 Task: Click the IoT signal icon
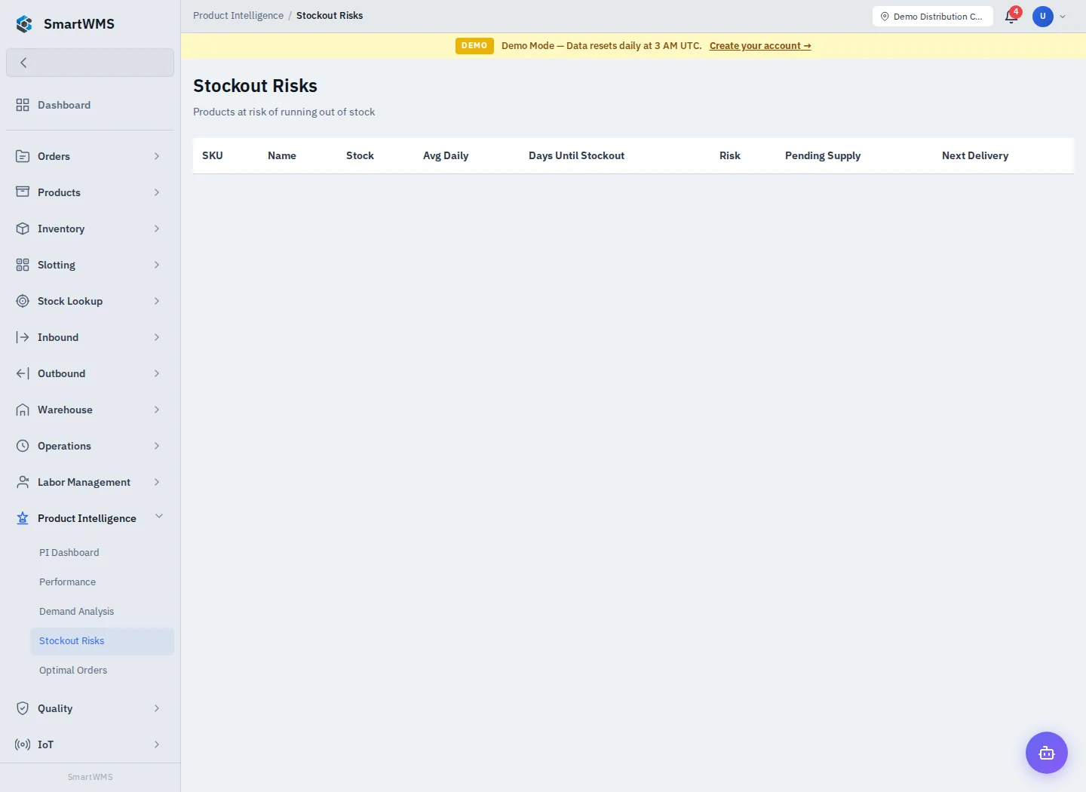(23, 744)
